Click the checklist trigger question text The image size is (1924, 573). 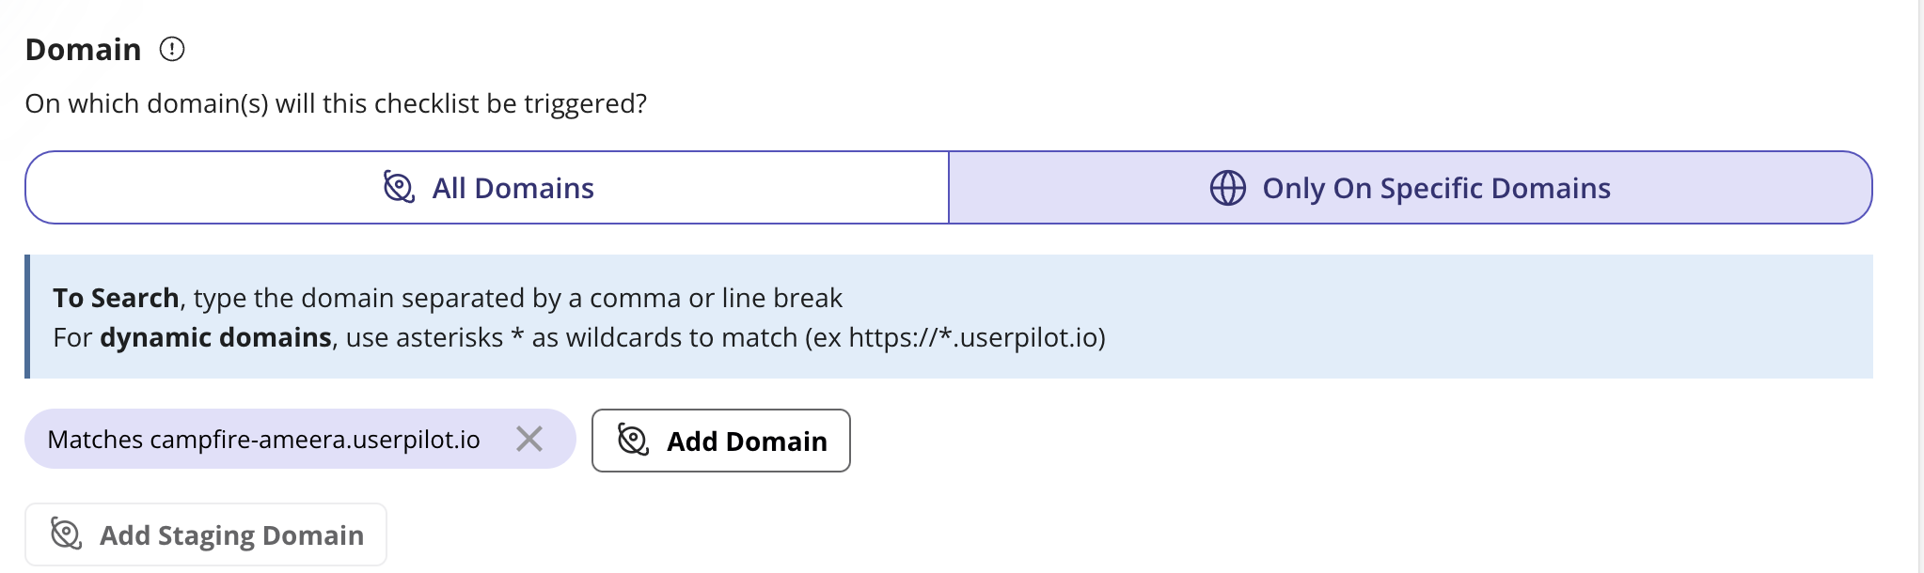coord(336,103)
